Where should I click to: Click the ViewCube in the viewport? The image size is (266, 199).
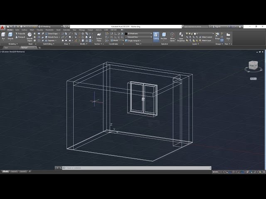253,66
